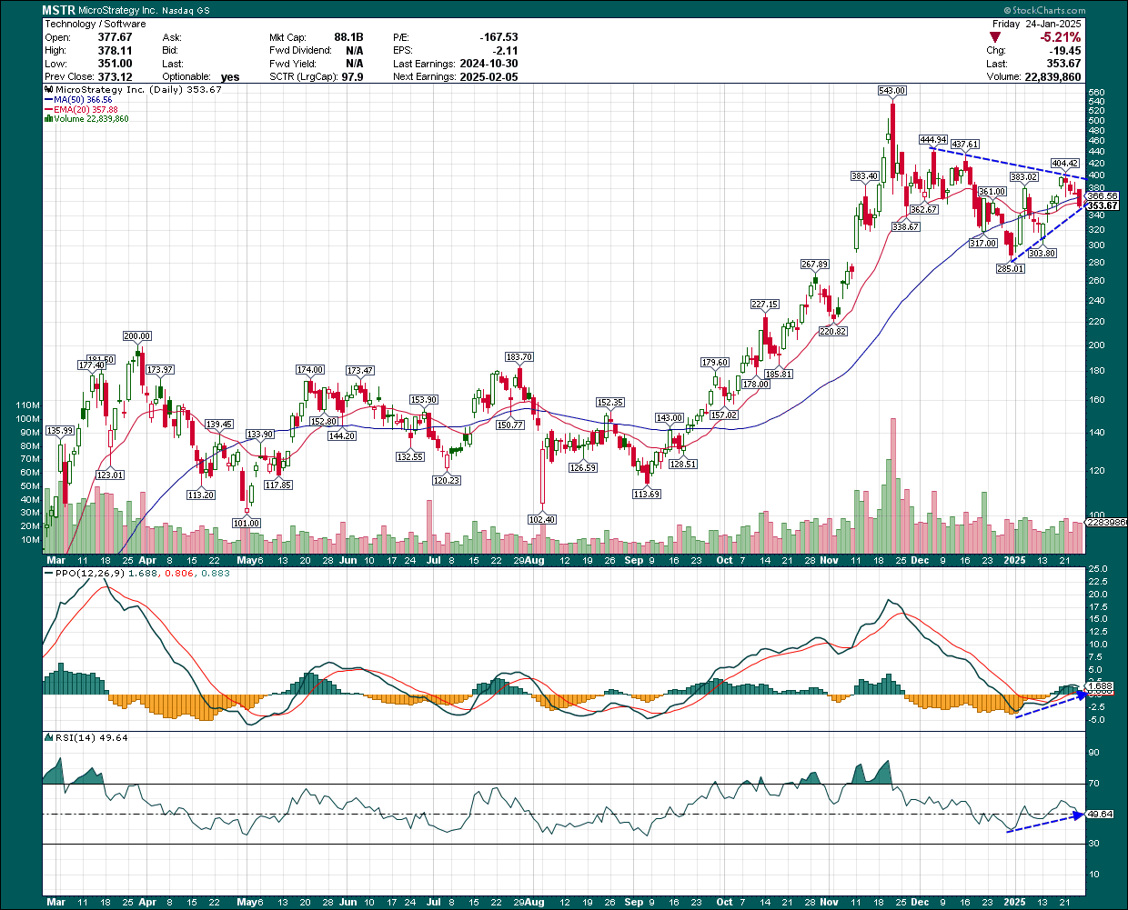Click the 353.67 current price tag

(x=1102, y=205)
